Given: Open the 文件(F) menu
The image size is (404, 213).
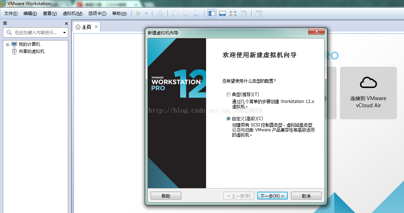Looking at the screenshot, I should [x=11, y=13].
